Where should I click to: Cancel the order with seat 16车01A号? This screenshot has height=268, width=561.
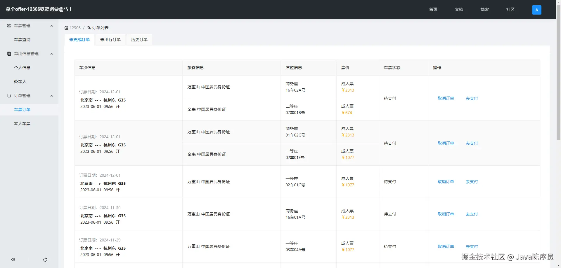pyautogui.click(x=446, y=214)
